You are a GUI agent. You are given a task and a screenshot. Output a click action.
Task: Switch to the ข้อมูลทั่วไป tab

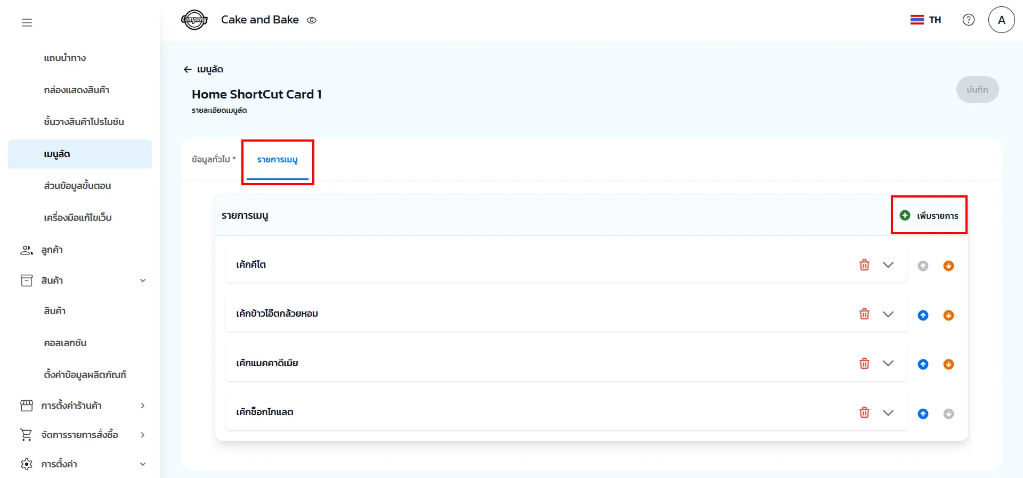[x=213, y=160]
